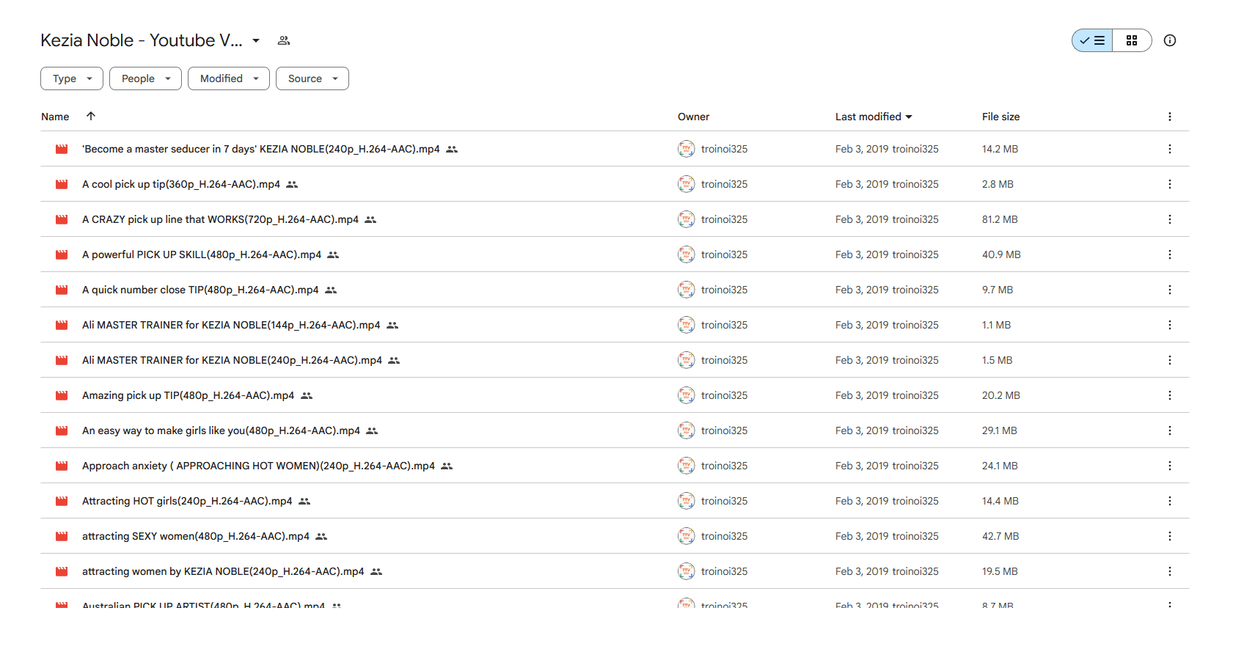Open more actions for 'A powerful PICK UP SKILL' file
This screenshot has width=1244, height=660.
tap(1170, 254)
